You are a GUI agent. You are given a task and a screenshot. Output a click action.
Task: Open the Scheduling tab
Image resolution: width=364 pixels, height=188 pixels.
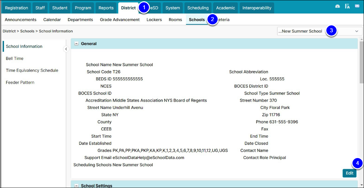[x=198, y=8]
